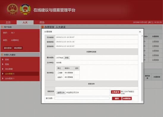This screenshot has width=163, height=117.
Task: Focus the 意见信息 text input field
Action: point(82,98)
